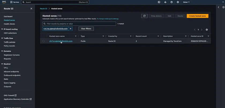The height and width of the screenshot is (108, 225).
Task: Click the View details button
Action: click(156, 16)
